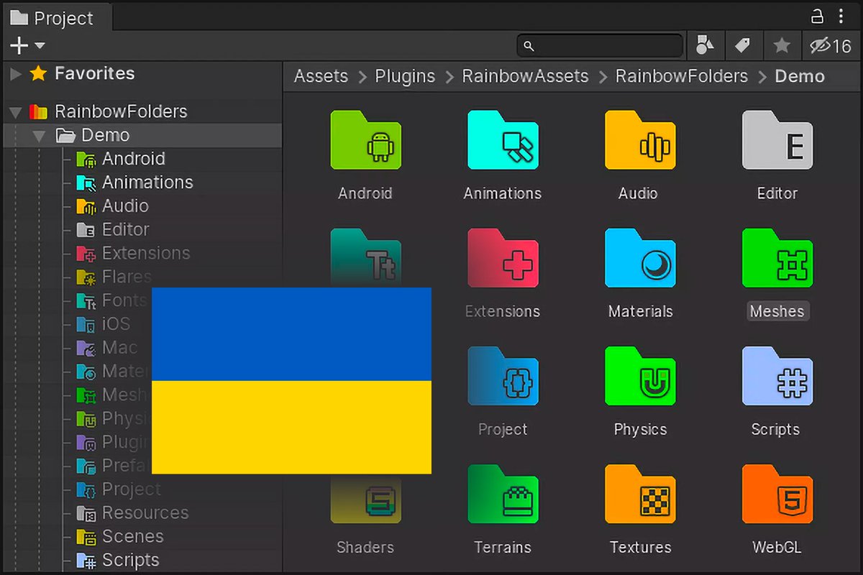
Task: Open the orange Textures folder in the grid
Action: [x=640, y=494]
